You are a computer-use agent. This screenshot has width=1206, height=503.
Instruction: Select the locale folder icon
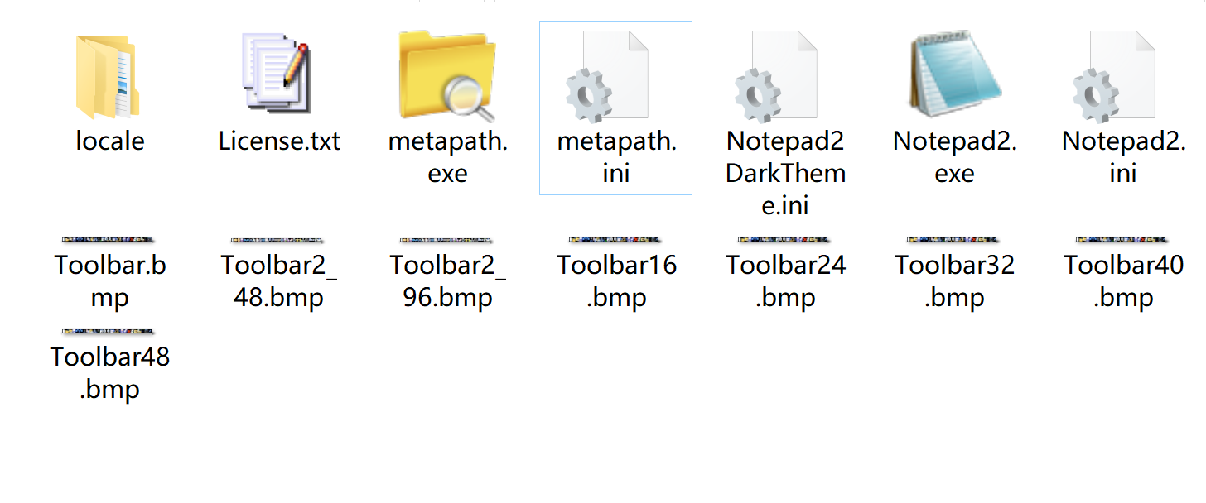tap(108, 77)
